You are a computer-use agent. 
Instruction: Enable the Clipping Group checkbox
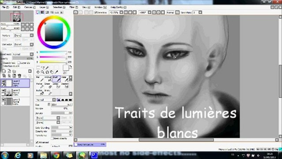pos(19,63)
